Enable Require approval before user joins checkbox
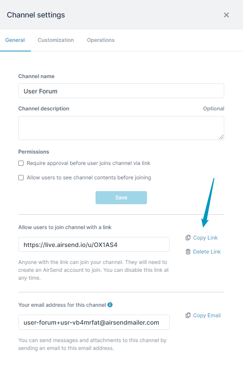This screenshot has width=243, height=377. point(21,163)
